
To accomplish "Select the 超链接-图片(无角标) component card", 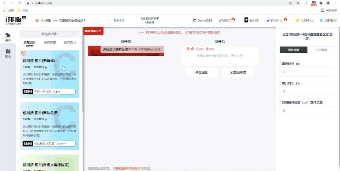I will click(x=50, y=74).
